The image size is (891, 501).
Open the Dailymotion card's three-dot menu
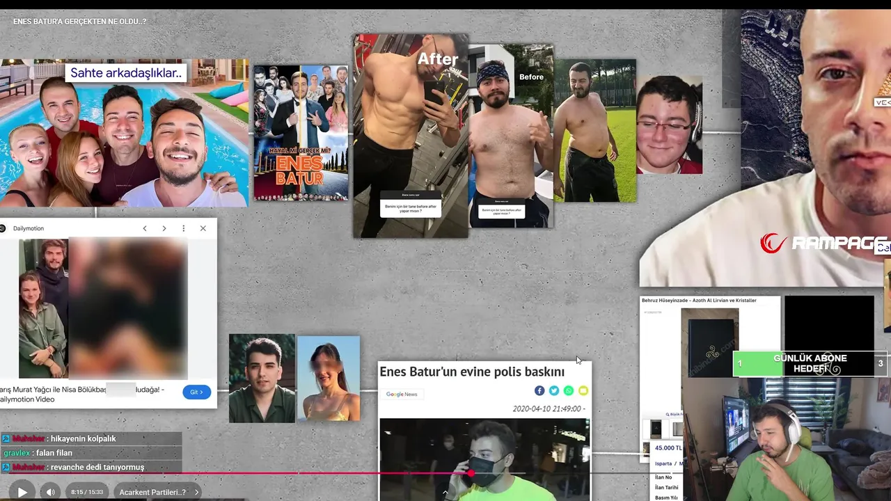pyautogui.click(x=184, y=228)
